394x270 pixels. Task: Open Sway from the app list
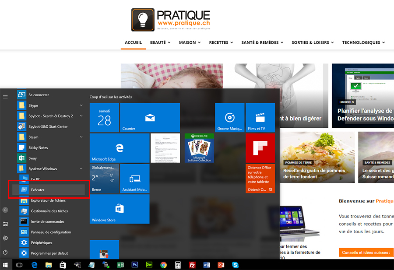coord(50,158)
